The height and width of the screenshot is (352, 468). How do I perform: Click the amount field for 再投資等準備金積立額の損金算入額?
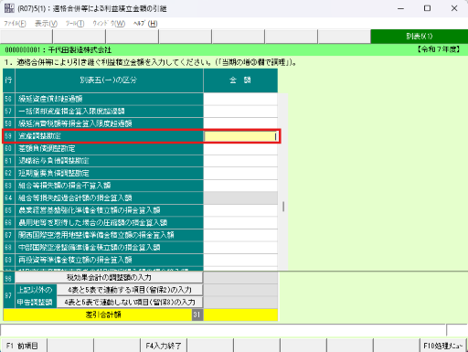[x=240, y=260]
